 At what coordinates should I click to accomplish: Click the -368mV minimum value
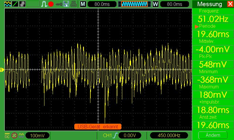tap(213, 80)
